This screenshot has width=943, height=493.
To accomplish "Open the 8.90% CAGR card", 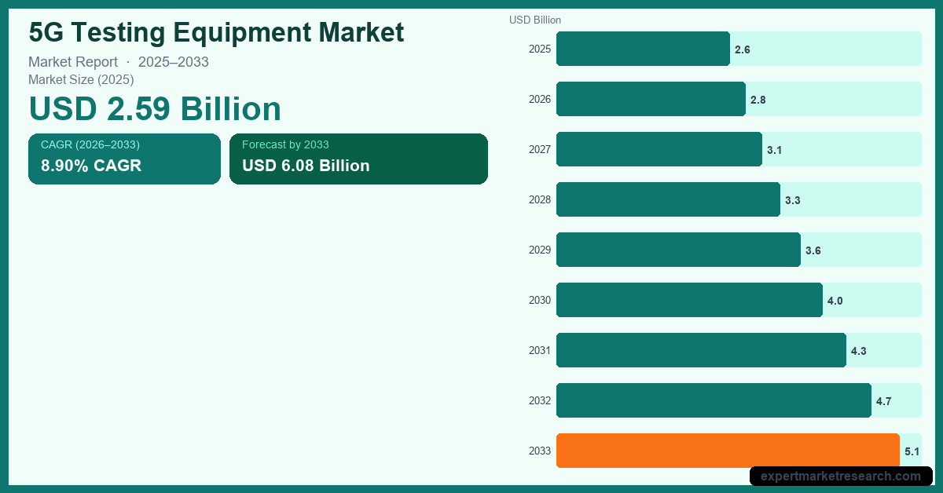I will [x=124, y=159].
